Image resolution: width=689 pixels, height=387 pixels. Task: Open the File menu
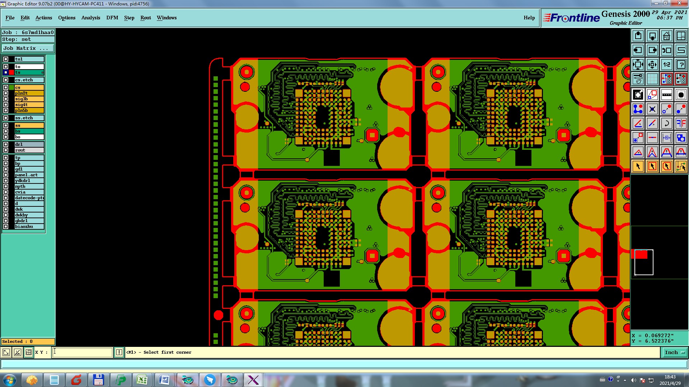coord(10,18)
